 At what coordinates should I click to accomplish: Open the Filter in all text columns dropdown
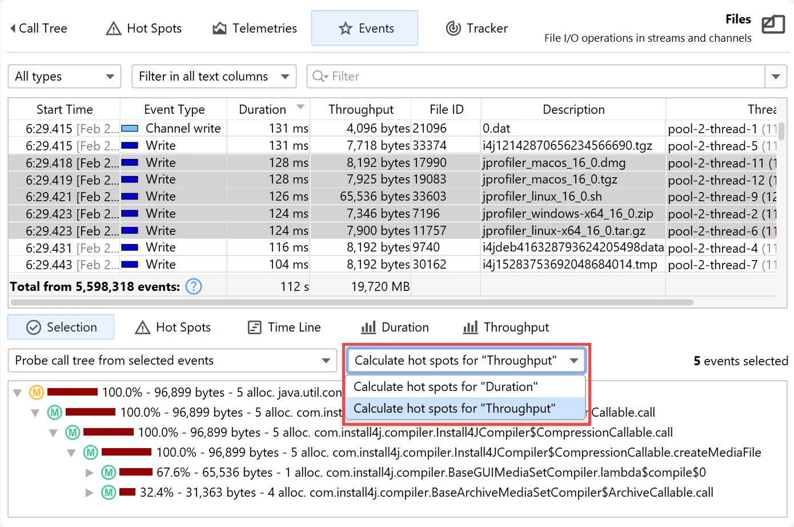[x=214, y=77]
